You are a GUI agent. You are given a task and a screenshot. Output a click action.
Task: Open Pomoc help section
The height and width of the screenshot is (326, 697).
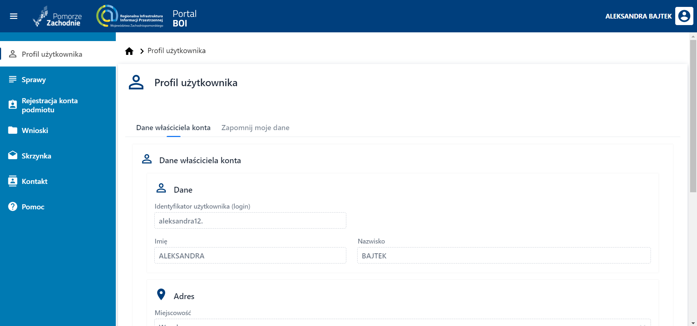coord(33,207)
